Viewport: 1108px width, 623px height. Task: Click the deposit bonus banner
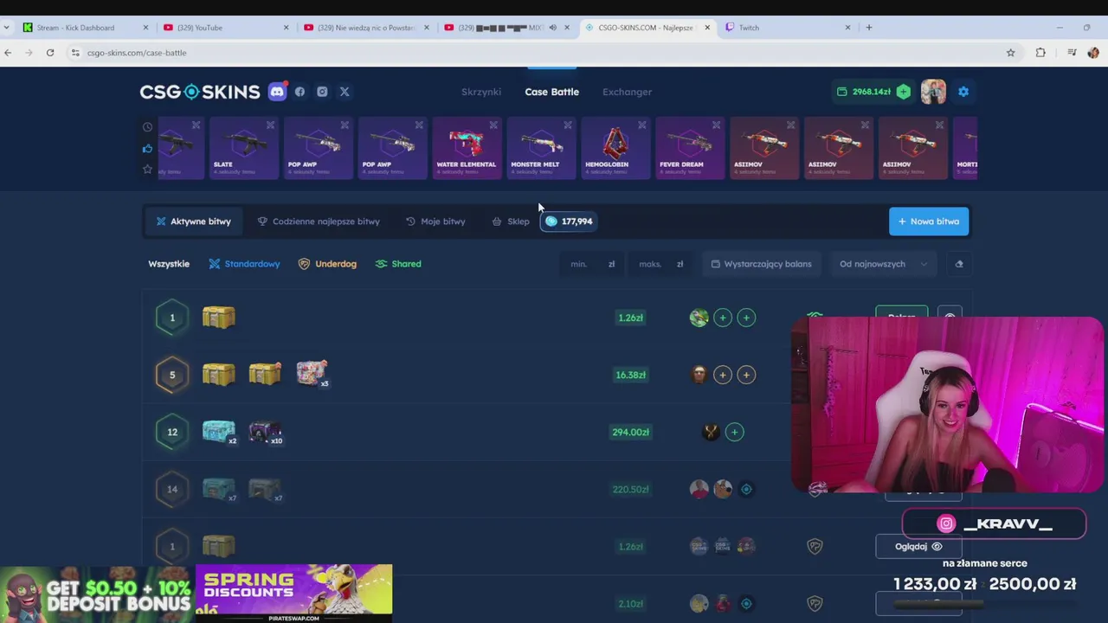pyautogui.click(x=98, y=595)
